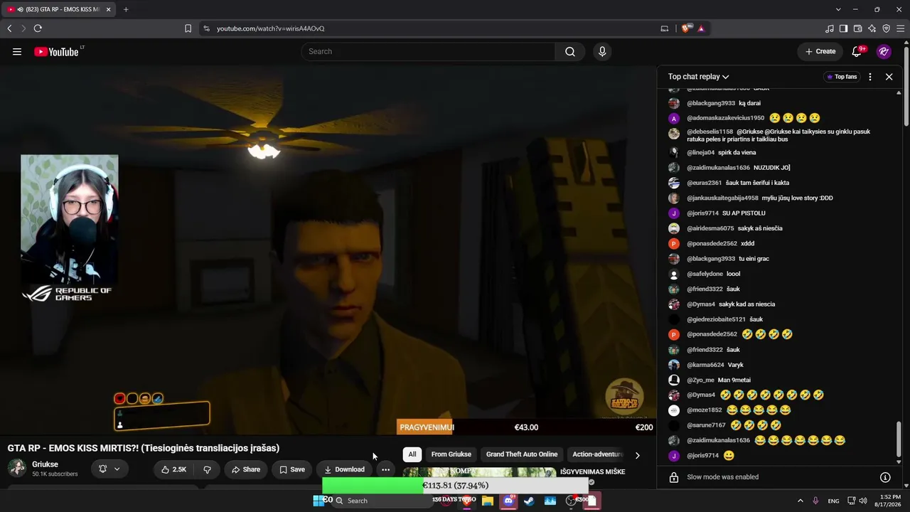Save the video to a playlist
Image resolution: width=910 pixels, height=512 pixels.
point(292,469)
